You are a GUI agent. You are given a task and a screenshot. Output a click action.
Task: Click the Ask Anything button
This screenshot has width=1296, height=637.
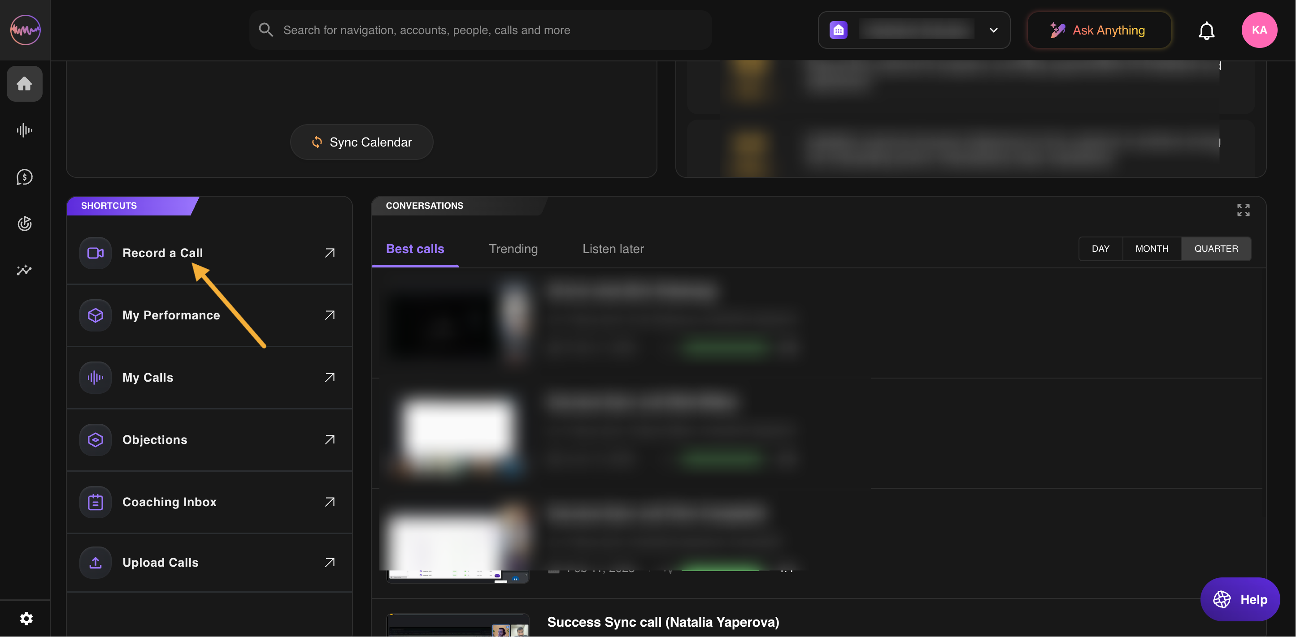coord(1099,30)
